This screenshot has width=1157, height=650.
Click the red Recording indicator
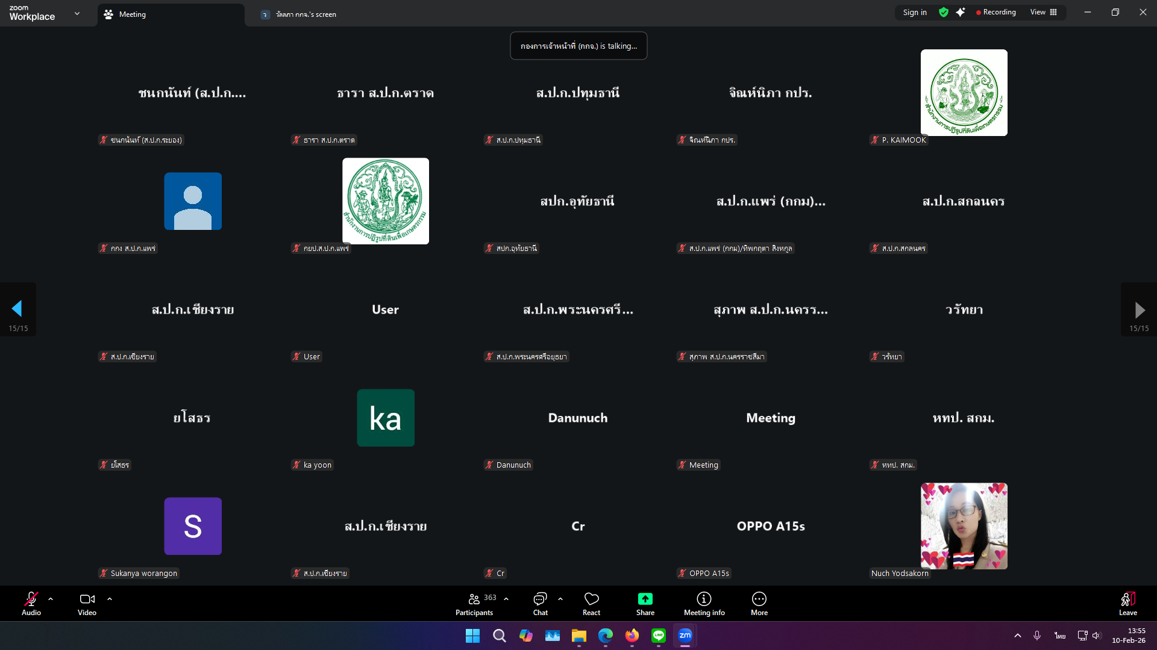tap(996, 12)
